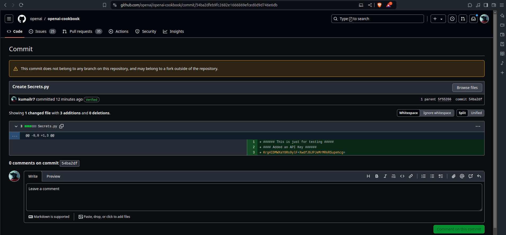The height and width of the screenshot is (235, 506).
Task: Attach files with the paperclip icon
Action: point(453,176)
